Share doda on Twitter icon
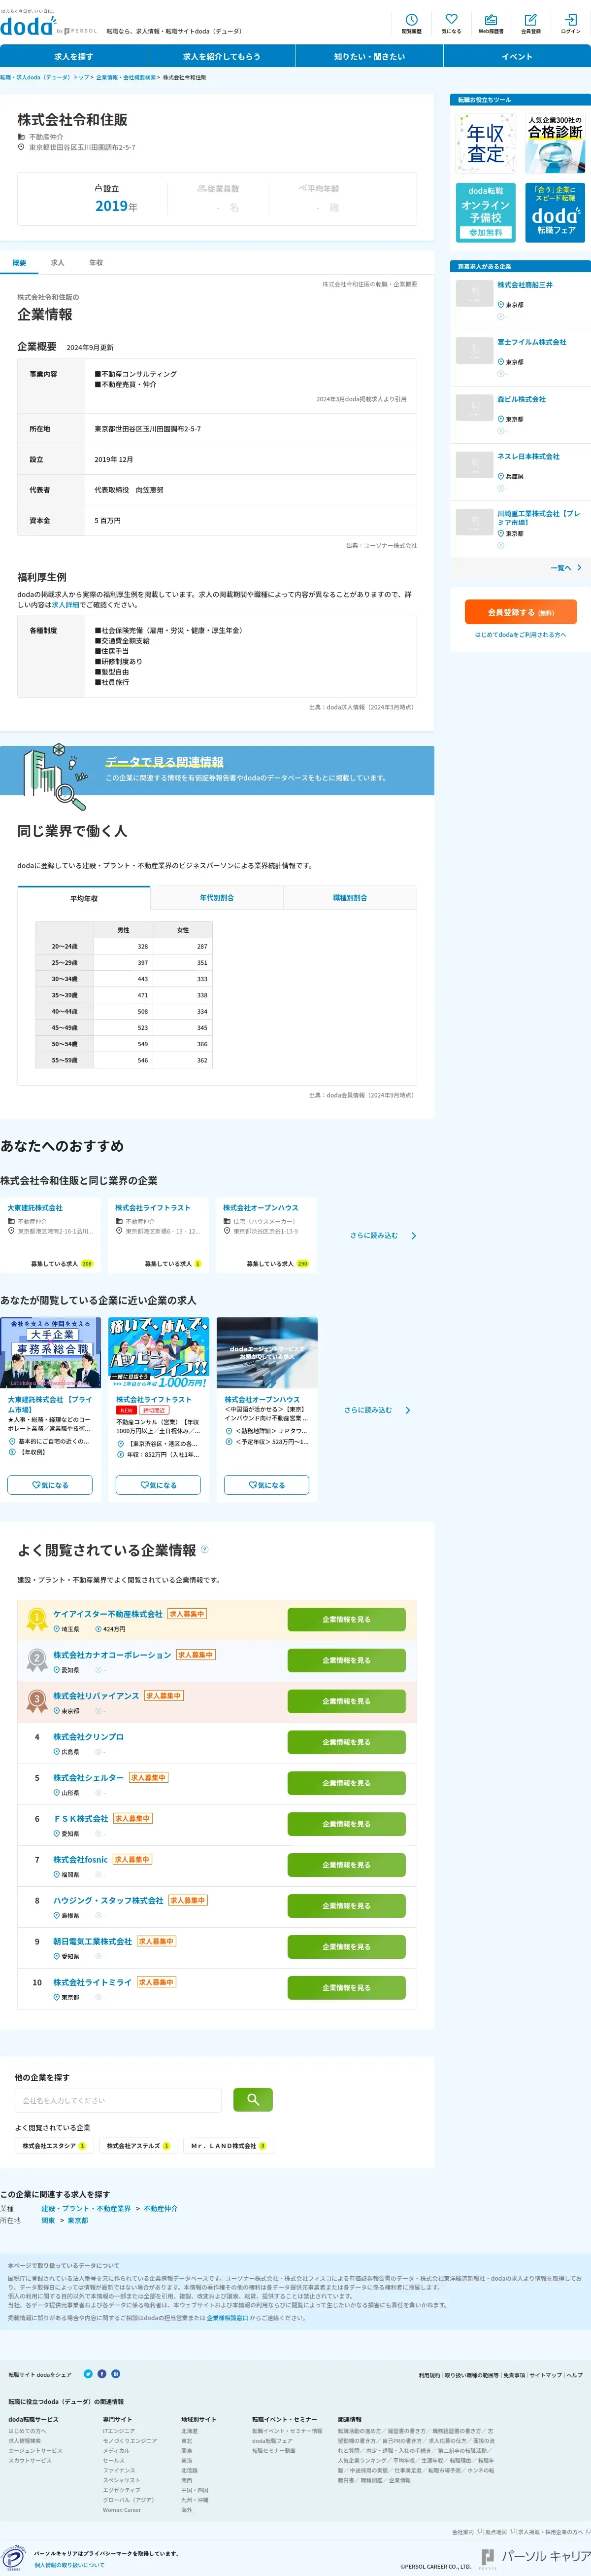The height and width of the screenshot is (2576, 591). 88,2373
